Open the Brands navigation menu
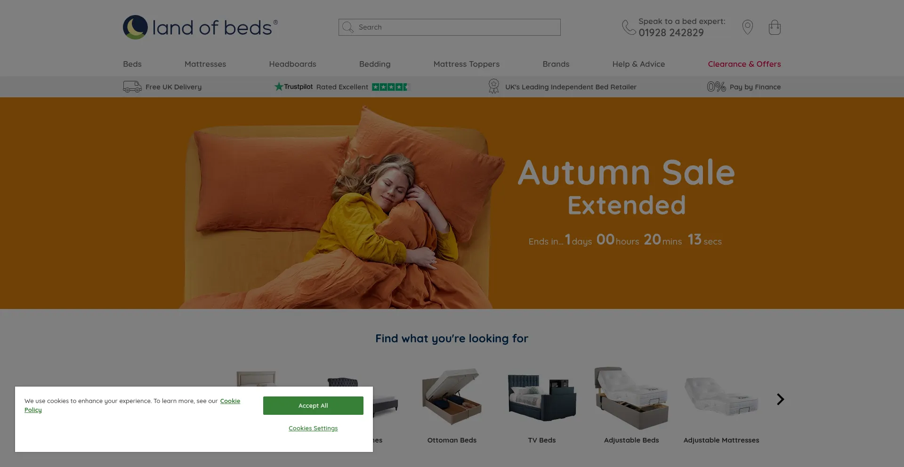The height and width of the screenshot is (467, 904). tap(556, 64)
